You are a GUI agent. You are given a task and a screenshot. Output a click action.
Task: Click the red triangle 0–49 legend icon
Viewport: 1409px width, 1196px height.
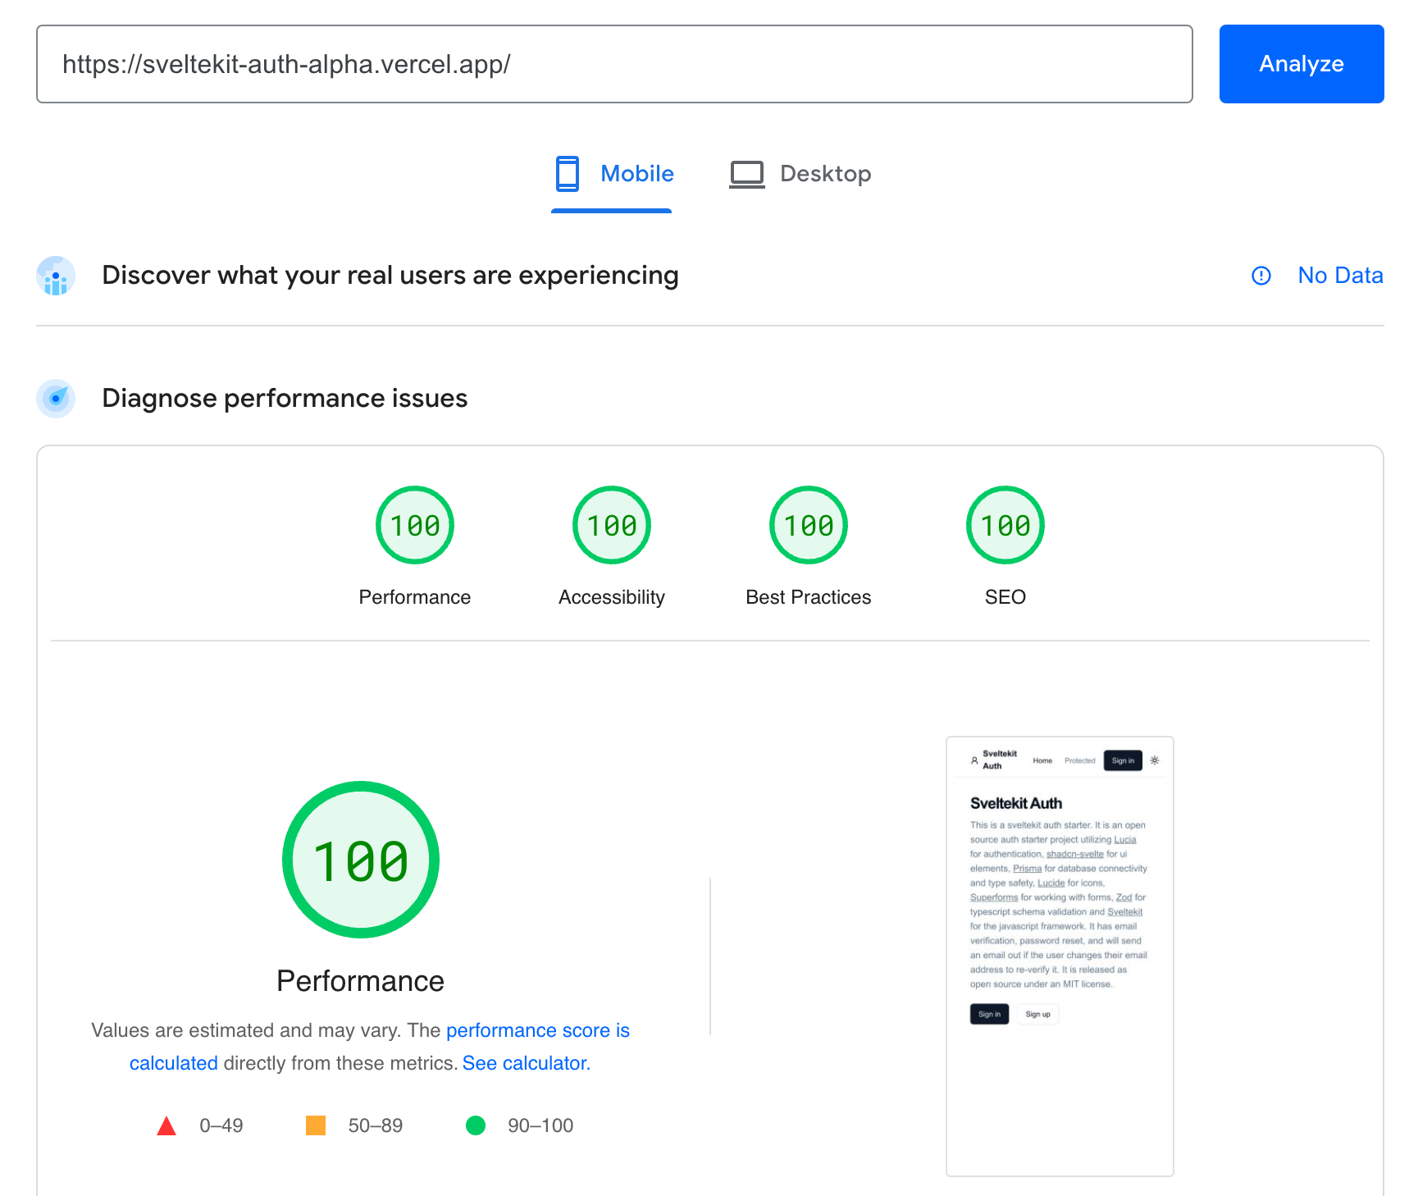pos(166,1125)
